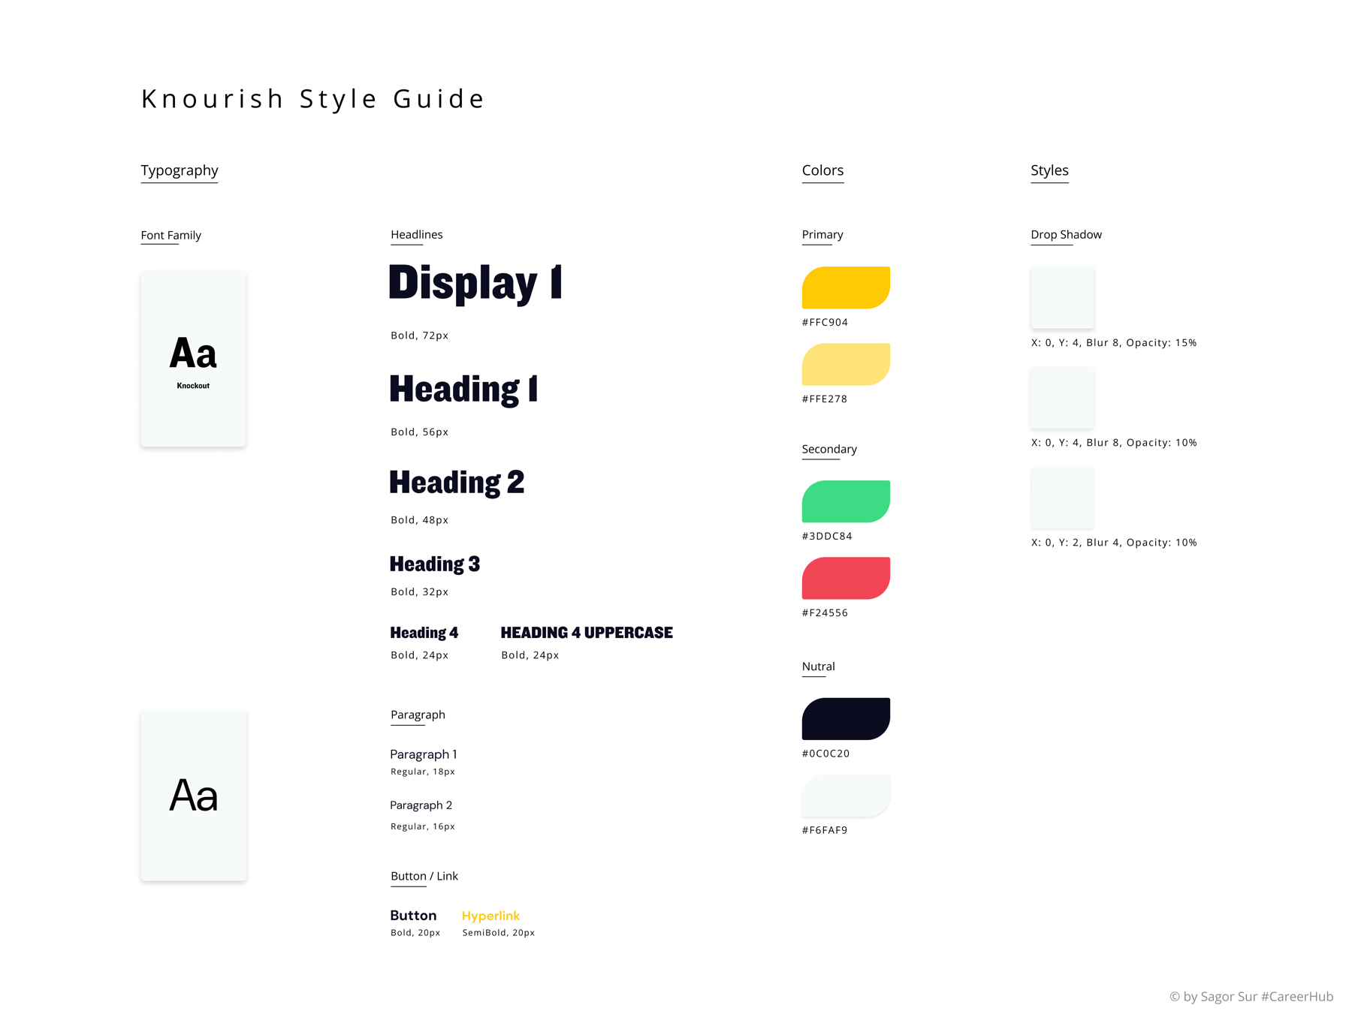Select the Secondary colors label
The width and height of the screenshot is (1352, 1020).
[x=829, y=449]
